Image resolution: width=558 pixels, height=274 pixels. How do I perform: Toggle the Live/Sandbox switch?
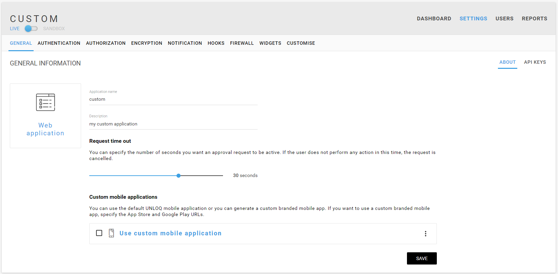pos(31,28)
